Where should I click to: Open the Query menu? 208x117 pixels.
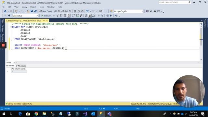[24, 7]
